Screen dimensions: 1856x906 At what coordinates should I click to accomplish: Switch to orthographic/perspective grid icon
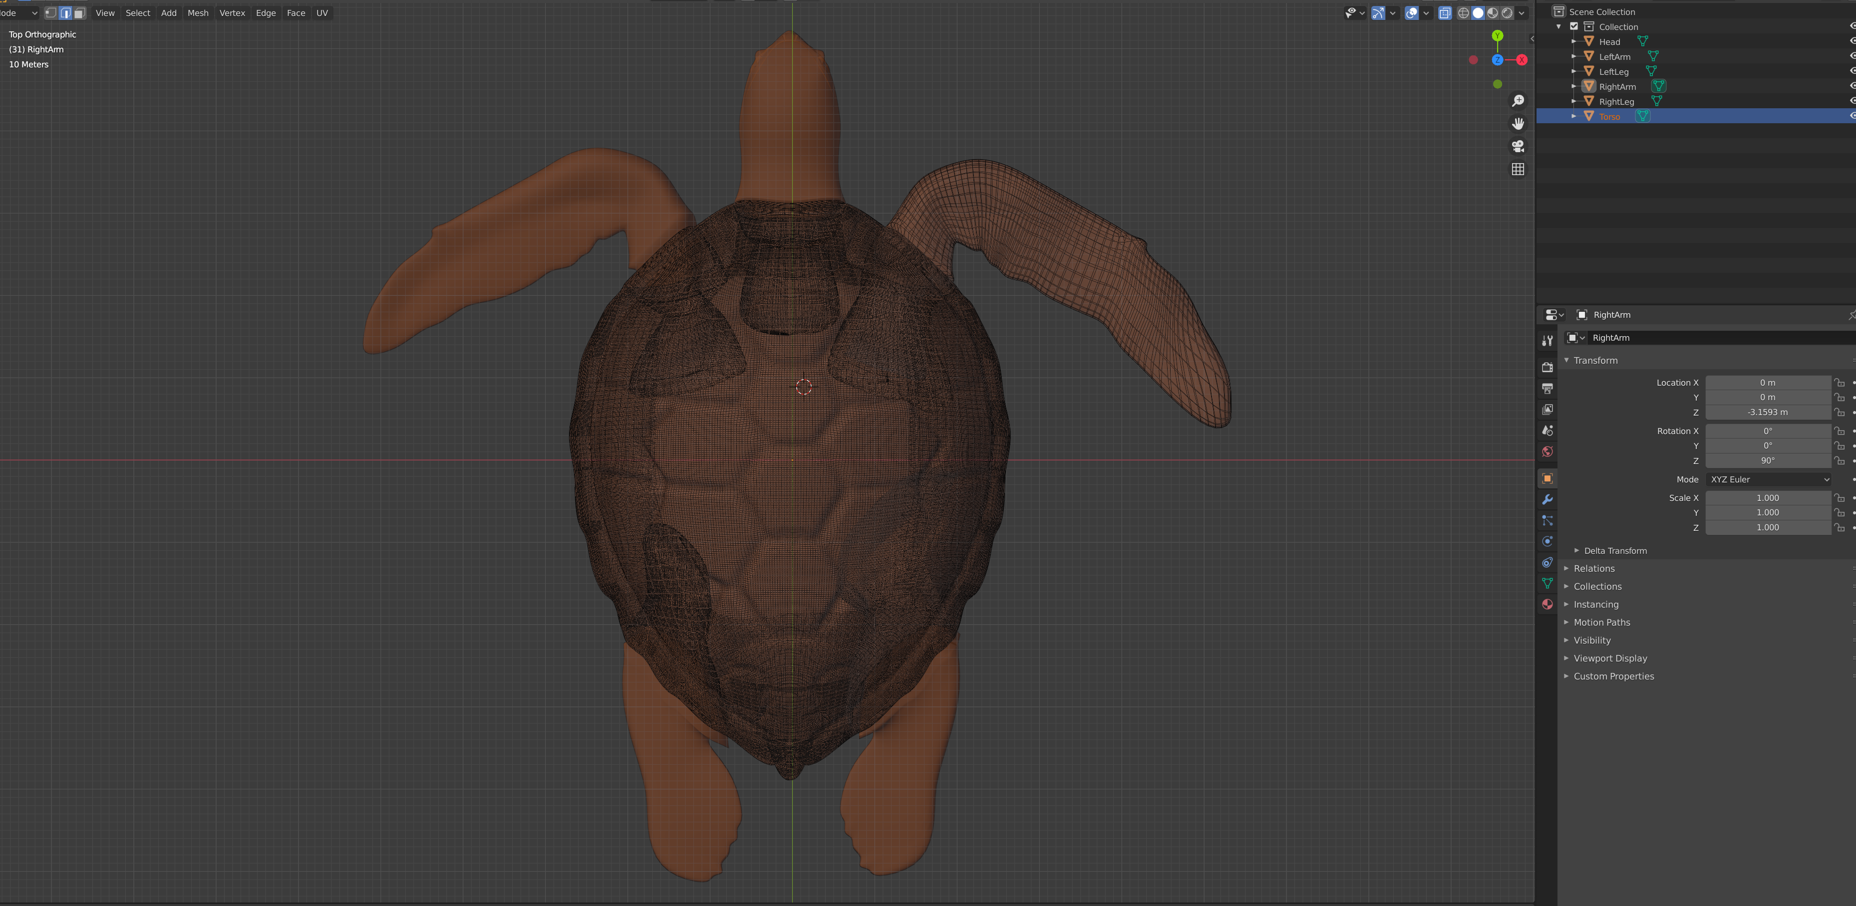[x=1518, y=169]
